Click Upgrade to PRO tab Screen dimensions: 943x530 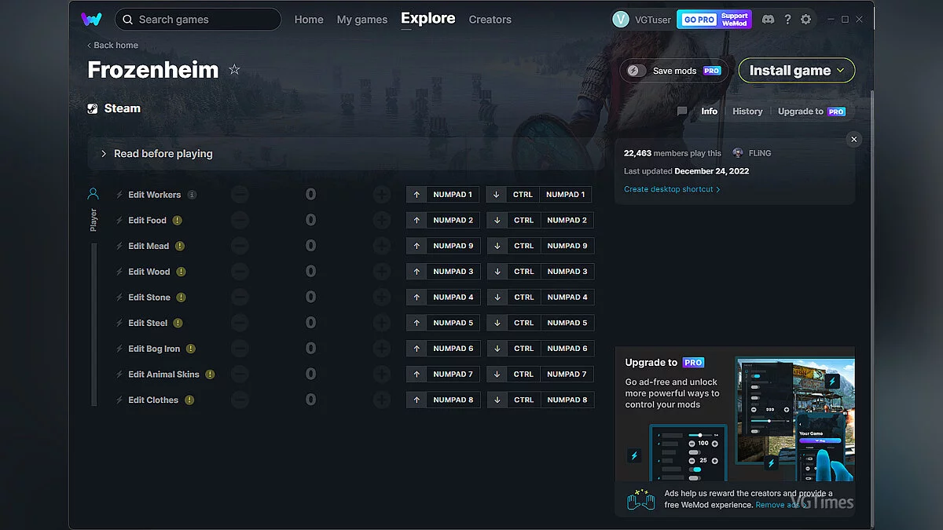tap(812, 111)
